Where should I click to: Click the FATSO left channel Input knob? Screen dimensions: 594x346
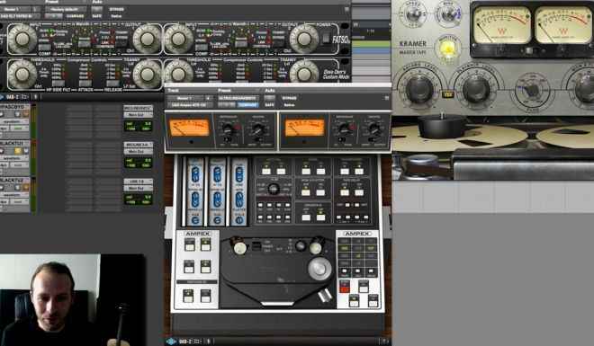(x=22, y=39)
